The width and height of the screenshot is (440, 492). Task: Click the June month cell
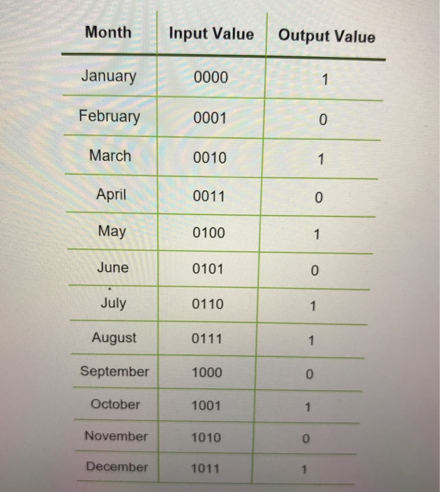[113, 268]
